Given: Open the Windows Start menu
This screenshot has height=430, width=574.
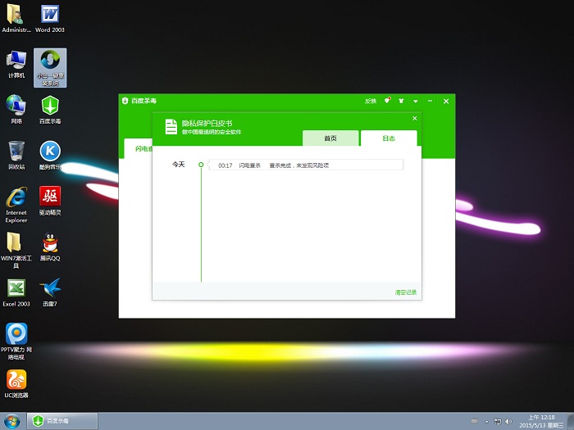Looking at the screenshot, I should pyautogui.click(x=12, y=421).
